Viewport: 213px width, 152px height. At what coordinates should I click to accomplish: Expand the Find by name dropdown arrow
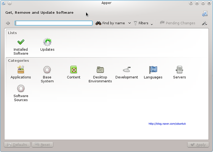130,23
